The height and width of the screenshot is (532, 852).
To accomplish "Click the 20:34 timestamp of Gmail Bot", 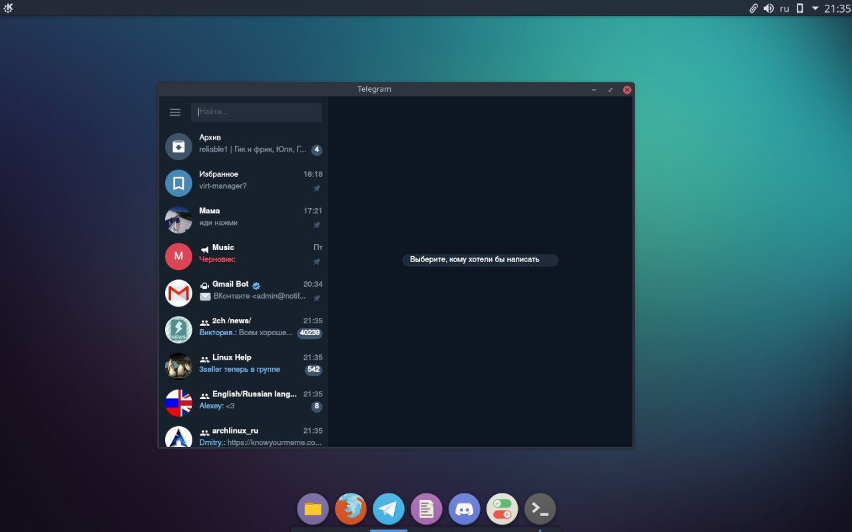I will tap(313, 284).
